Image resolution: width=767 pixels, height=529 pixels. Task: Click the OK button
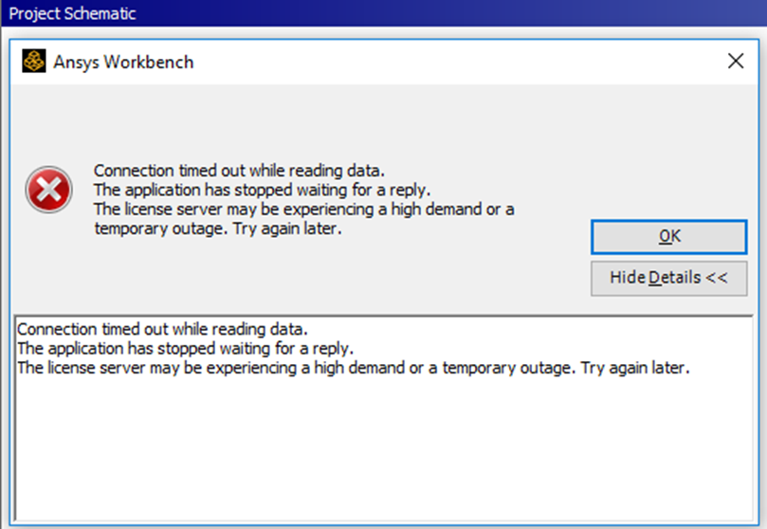(x=668, y=237)
